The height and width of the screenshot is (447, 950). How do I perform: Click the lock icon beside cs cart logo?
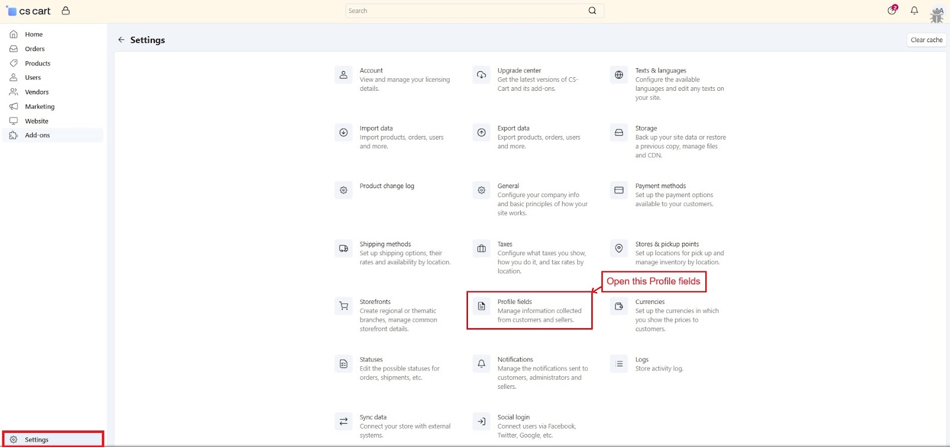pyautogui.click(x=66, y=11)
